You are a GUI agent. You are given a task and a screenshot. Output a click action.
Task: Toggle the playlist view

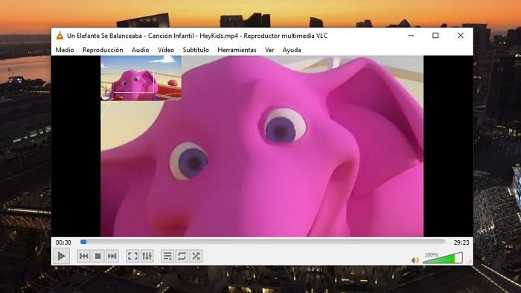click(x=167, y=256)
